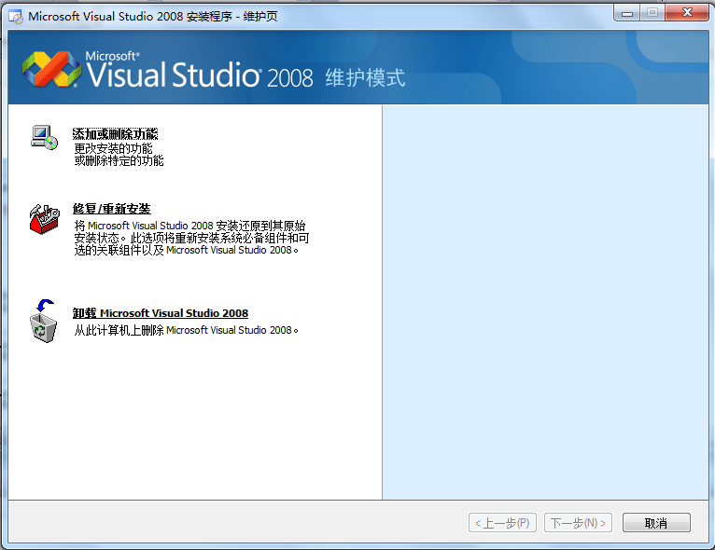Minimize the setup window
Screen dimensions: 715x550
tap(627, 13)
